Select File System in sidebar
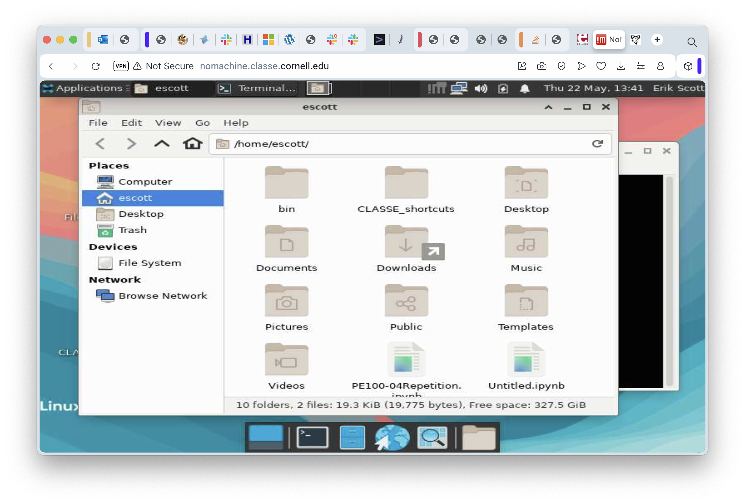Screen dimensions: 745x504 pyautogui.click(x=149, y=263)
